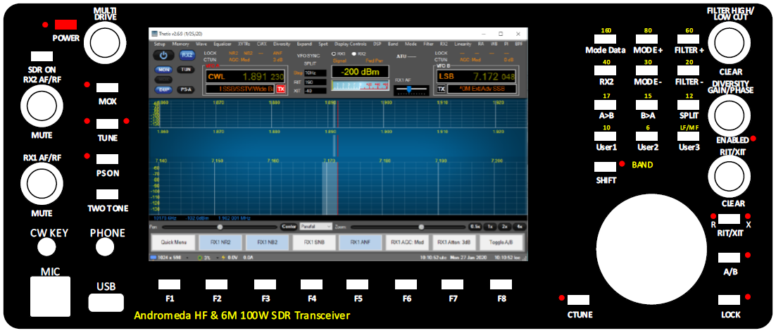Viewport: 776px width, 333px height.
Task: Click the User3 LF/MF button
Action: coord(689,136)
